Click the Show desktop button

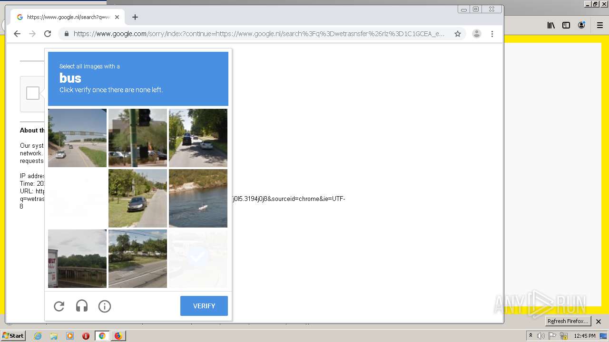click(x=604, y=336)
